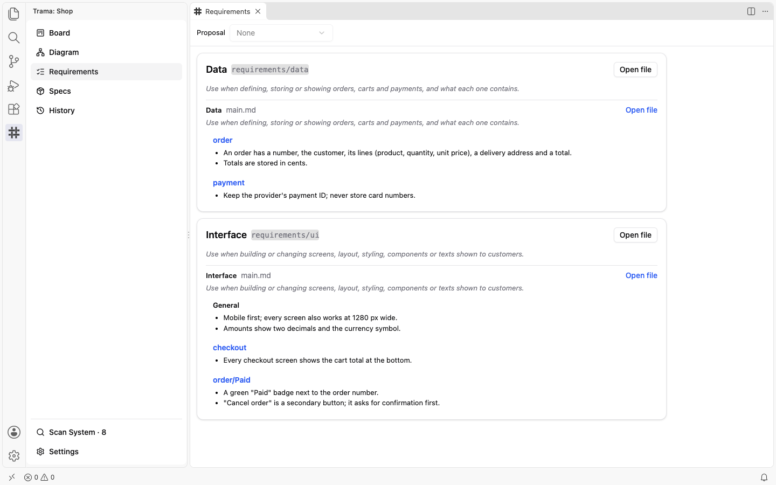Show History in the Trama sidebar
The height and width of the screenshot is (485, 776).
[x=107, y=110]
